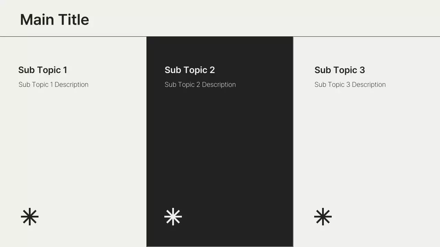Image resolution: width=440 pixels, height=247 pixels.
Task: Click the 'Sub Topic 3 Description' text
Action: click(350, 85)
